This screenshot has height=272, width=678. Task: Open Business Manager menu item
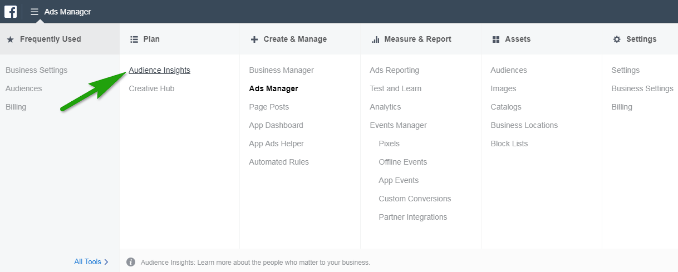click(x=281, y=70)
